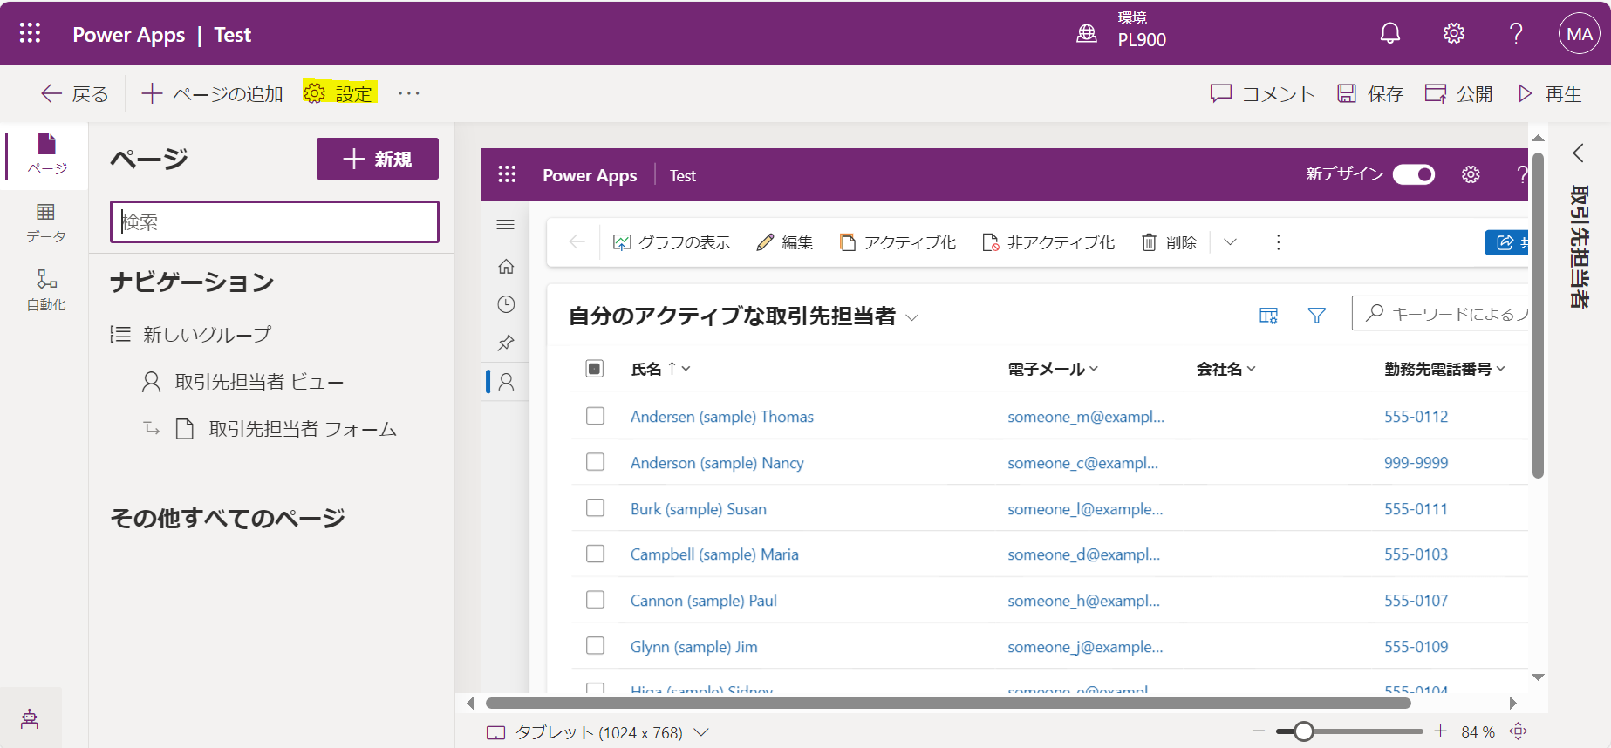Click アクティブ化 command
Image resolution: width=1611 pixels, height=748 pixels.
[898, 242]
